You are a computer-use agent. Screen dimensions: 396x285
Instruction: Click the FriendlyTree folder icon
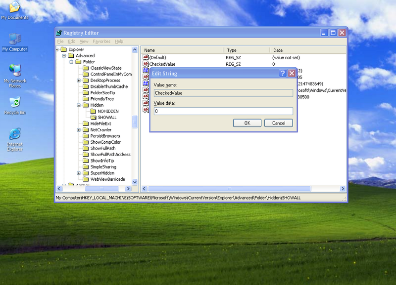point(86,99)
